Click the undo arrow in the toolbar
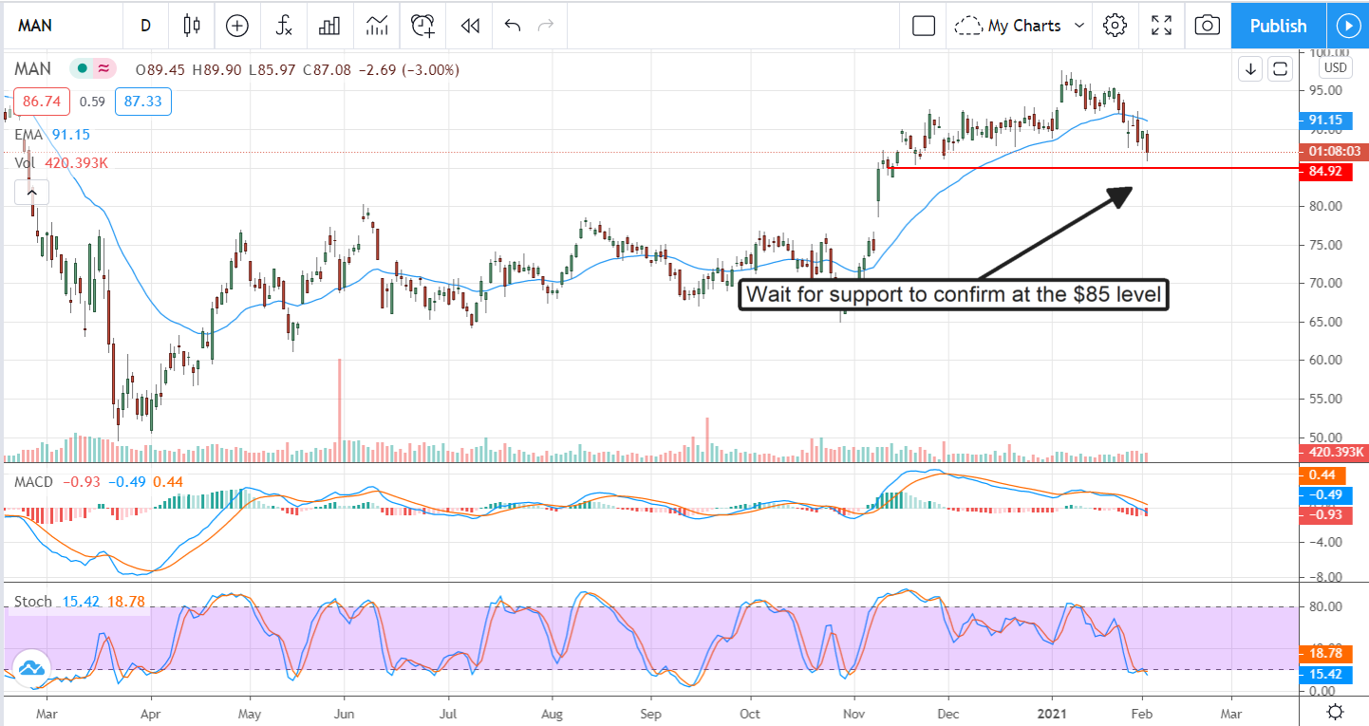 pos(513,26)
